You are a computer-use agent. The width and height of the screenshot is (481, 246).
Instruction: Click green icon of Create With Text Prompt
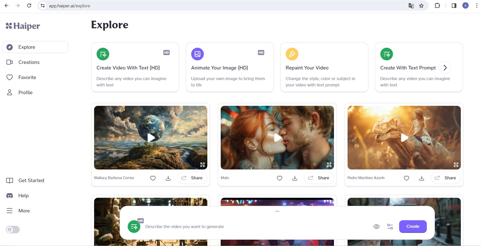point(387,54)
